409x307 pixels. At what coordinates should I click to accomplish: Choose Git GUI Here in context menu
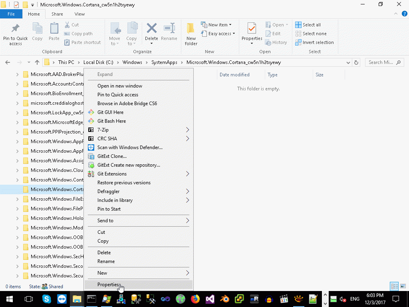pyautogui.click(x=139, y=112)
